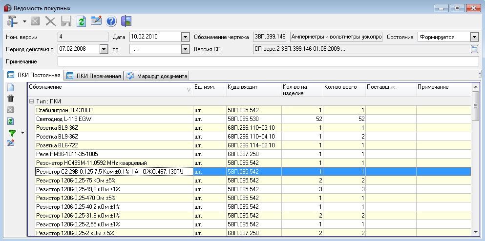Click the Примечание text field
Screen dimensions: 485x241
coord(268,61)
